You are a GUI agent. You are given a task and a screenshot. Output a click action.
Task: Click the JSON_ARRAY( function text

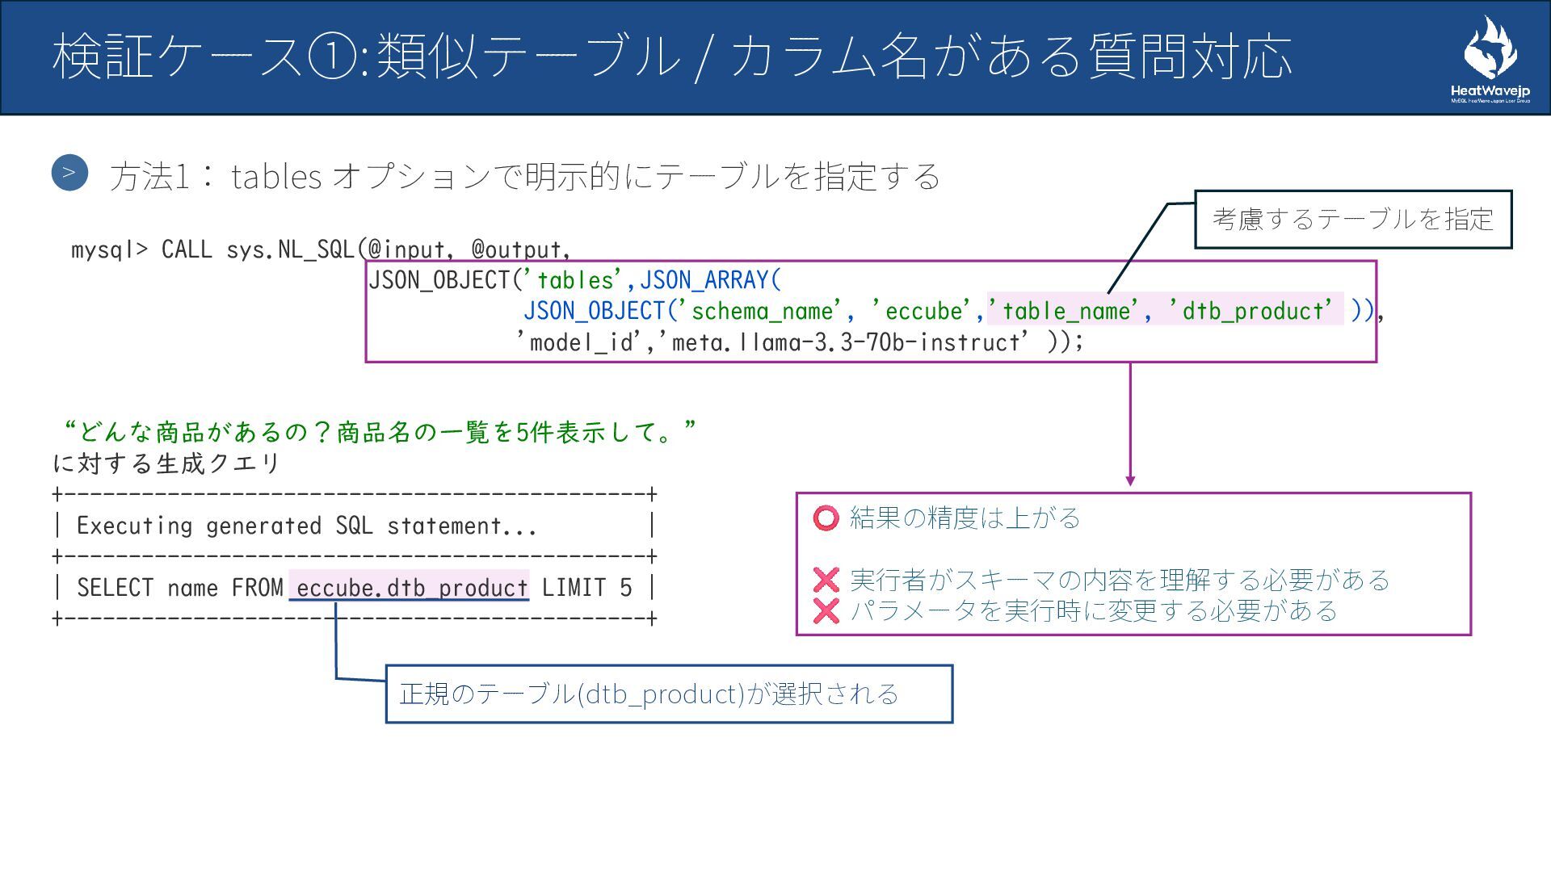click(709, 280)
